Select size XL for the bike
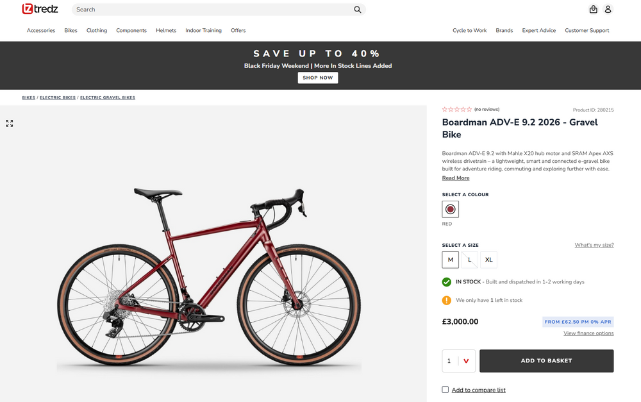641x402 pixels. [x=488, y=260]
